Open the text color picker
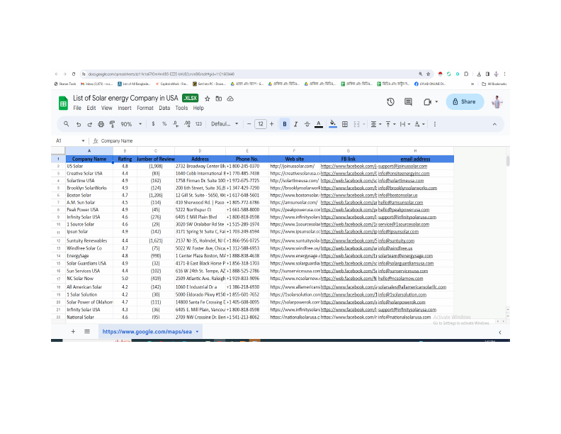Viewport: 561px width, 434px height. (319, 124)
